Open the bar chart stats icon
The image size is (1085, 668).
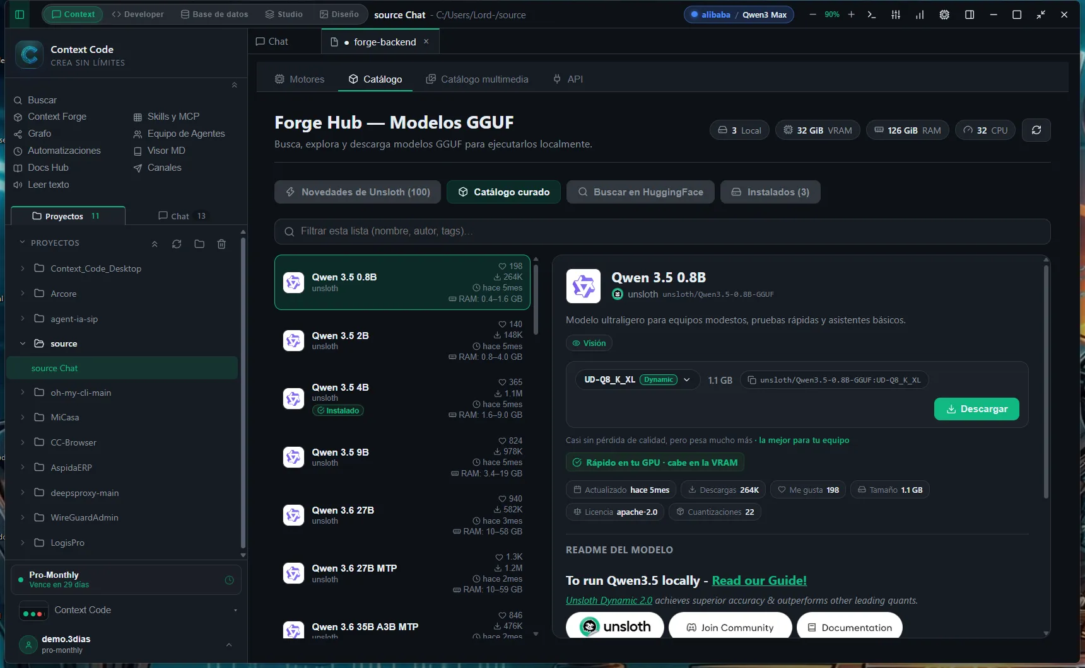920,14
